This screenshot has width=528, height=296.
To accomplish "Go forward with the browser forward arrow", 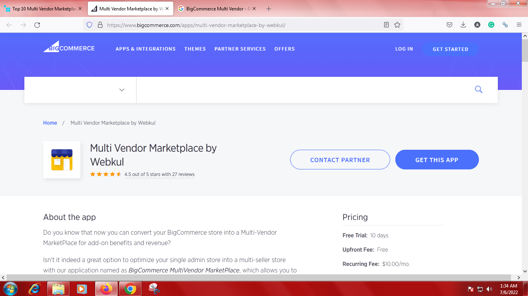I will 23,25.
